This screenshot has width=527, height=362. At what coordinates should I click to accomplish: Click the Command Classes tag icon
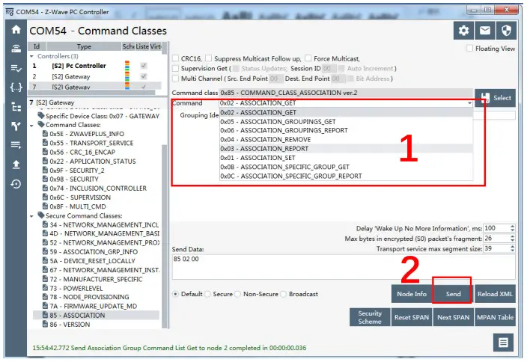41,125
